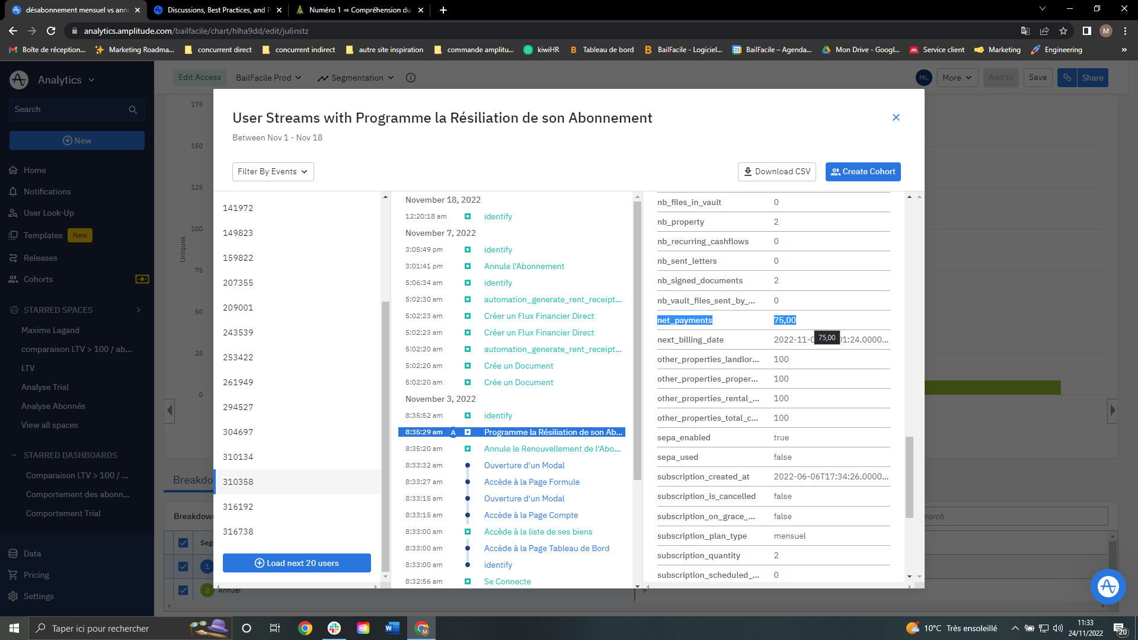The width and height of the screenshot is (1138, 640).
Task: Click the previous chart arrow
Action: pyautogui.click(x=170, y=410)
